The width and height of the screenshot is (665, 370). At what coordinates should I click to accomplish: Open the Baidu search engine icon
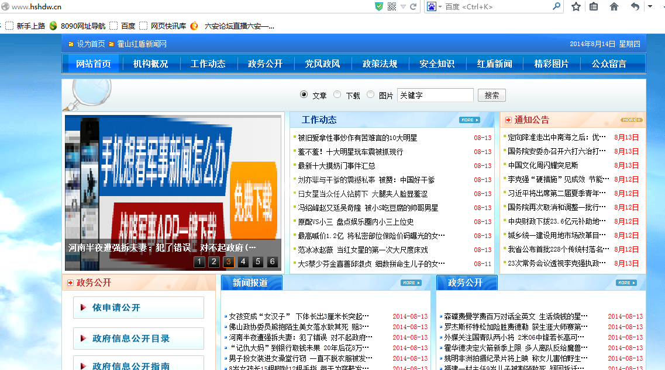432,6
